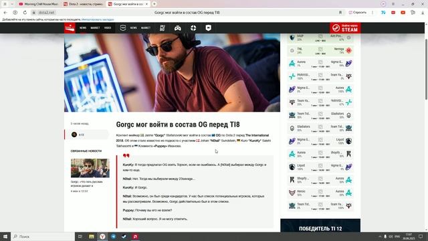
Task: Switch to the Morning Chill House Music tab
Action: click(x=39, y=4)
